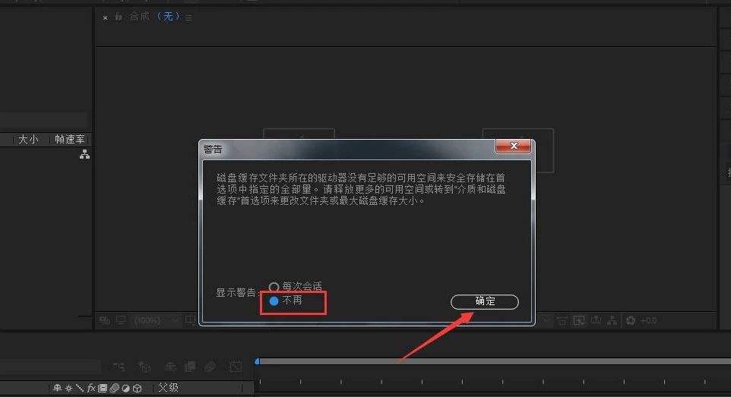Viewport: 731px width, 397px height.
Task: Click the fx effects switch column icon
Action: point(91,388)
